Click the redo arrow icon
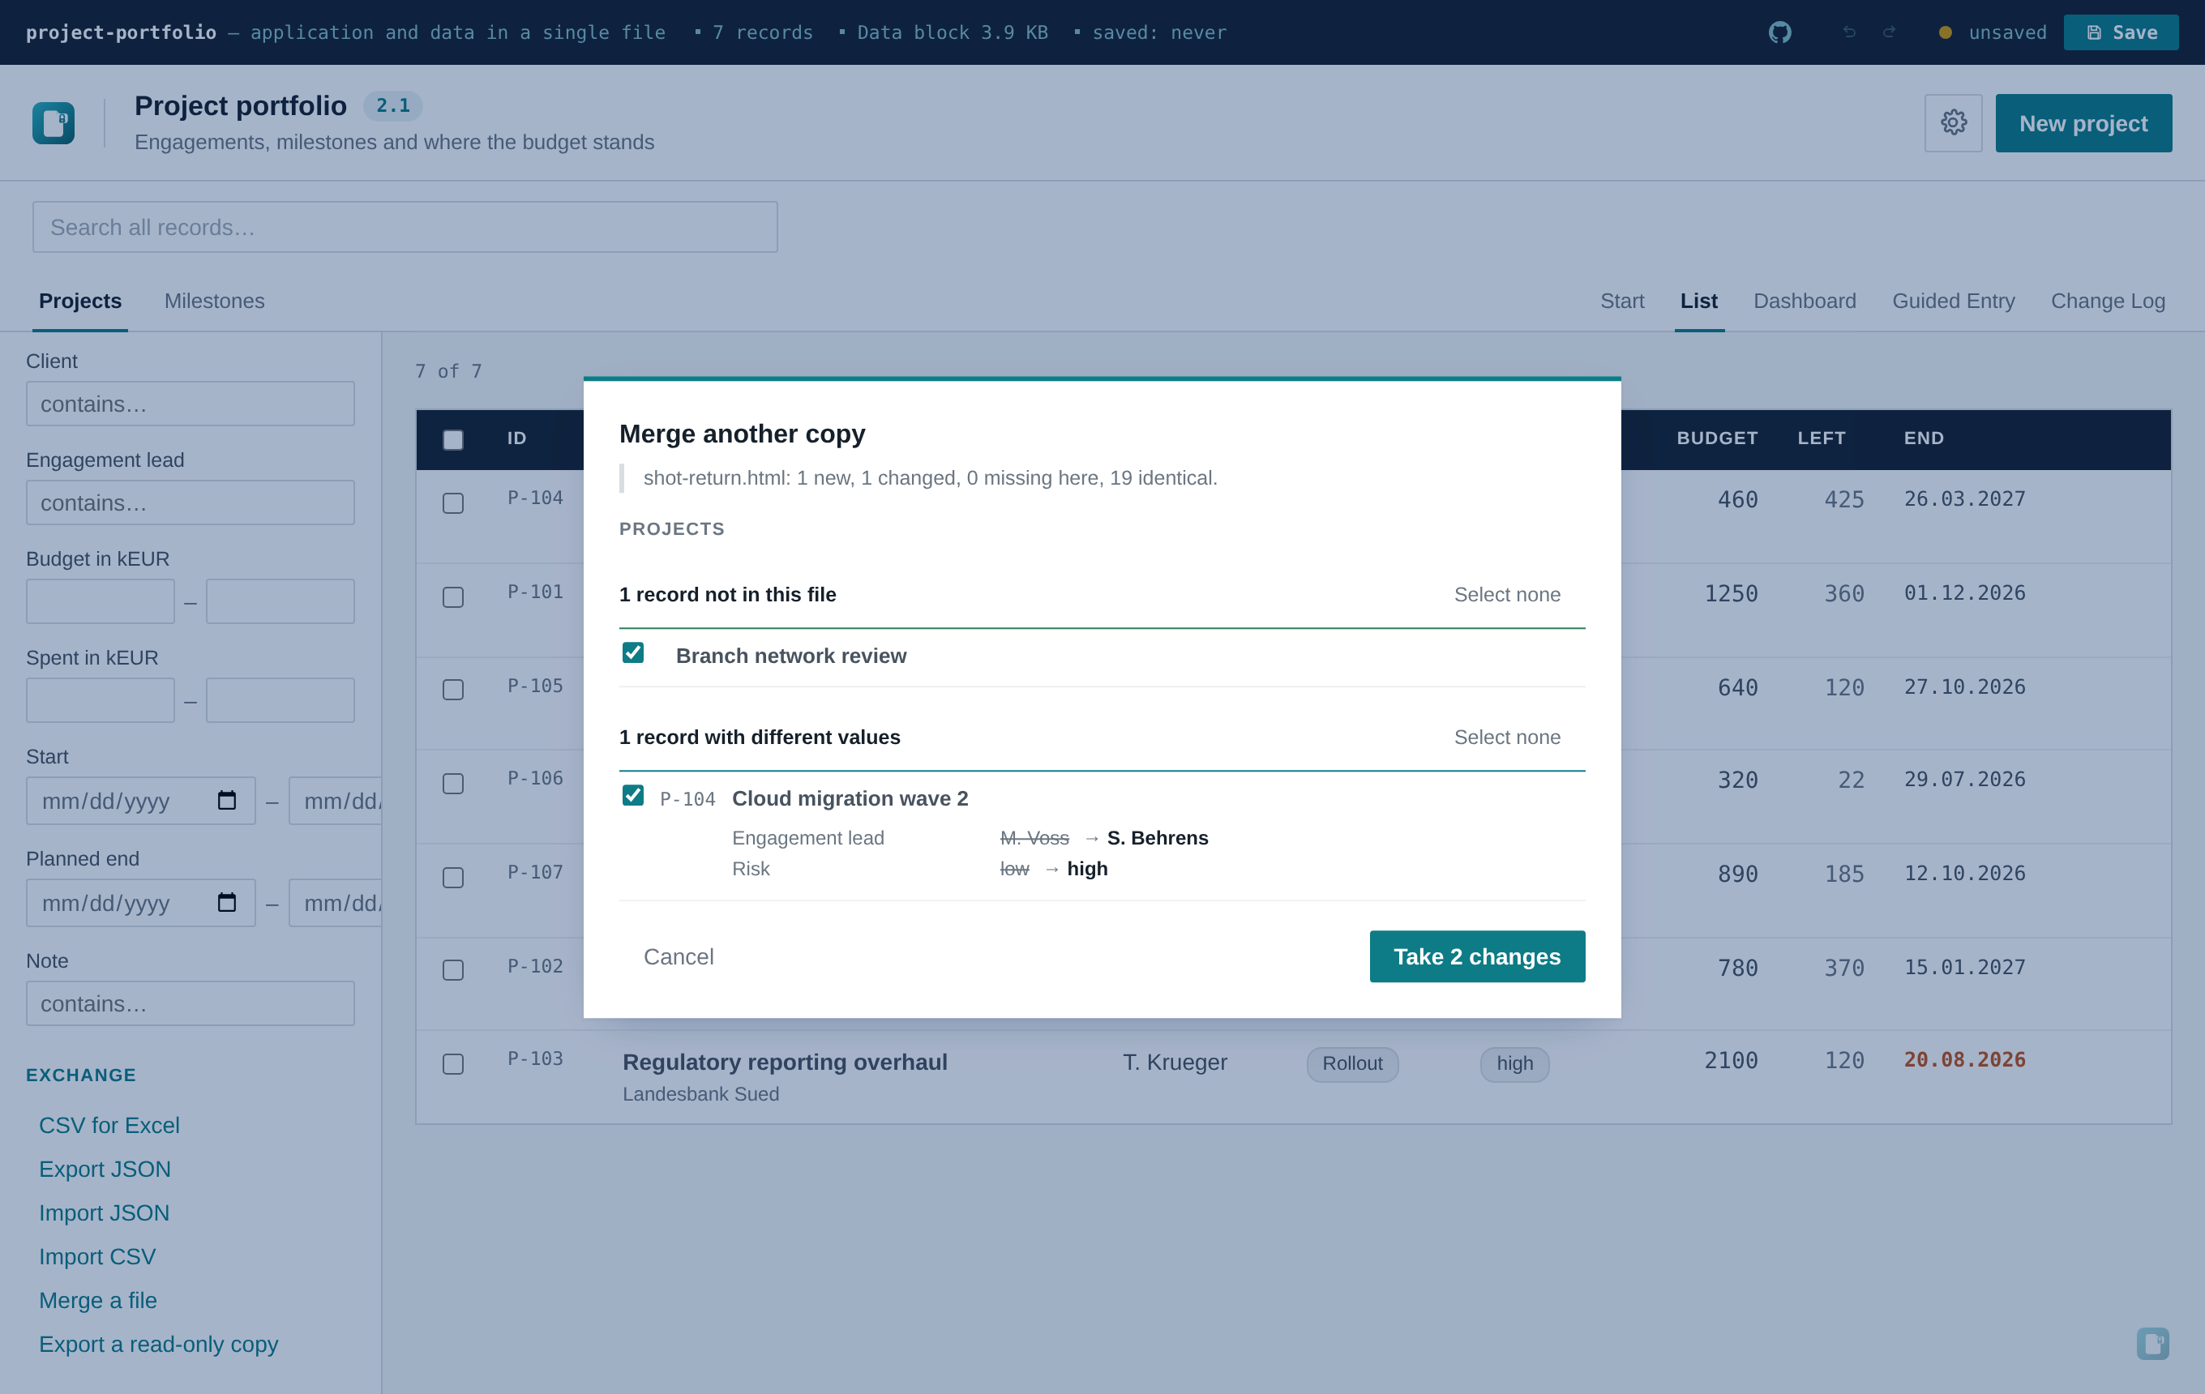 pos(1888,32)
